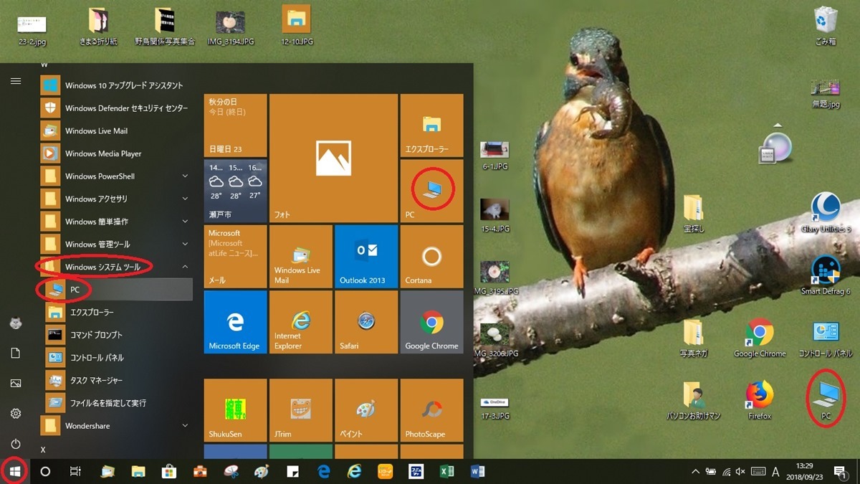Select the パソコンお助けマン desktop folder
Screen dimensions: 860x484
(x=693, y=400)
